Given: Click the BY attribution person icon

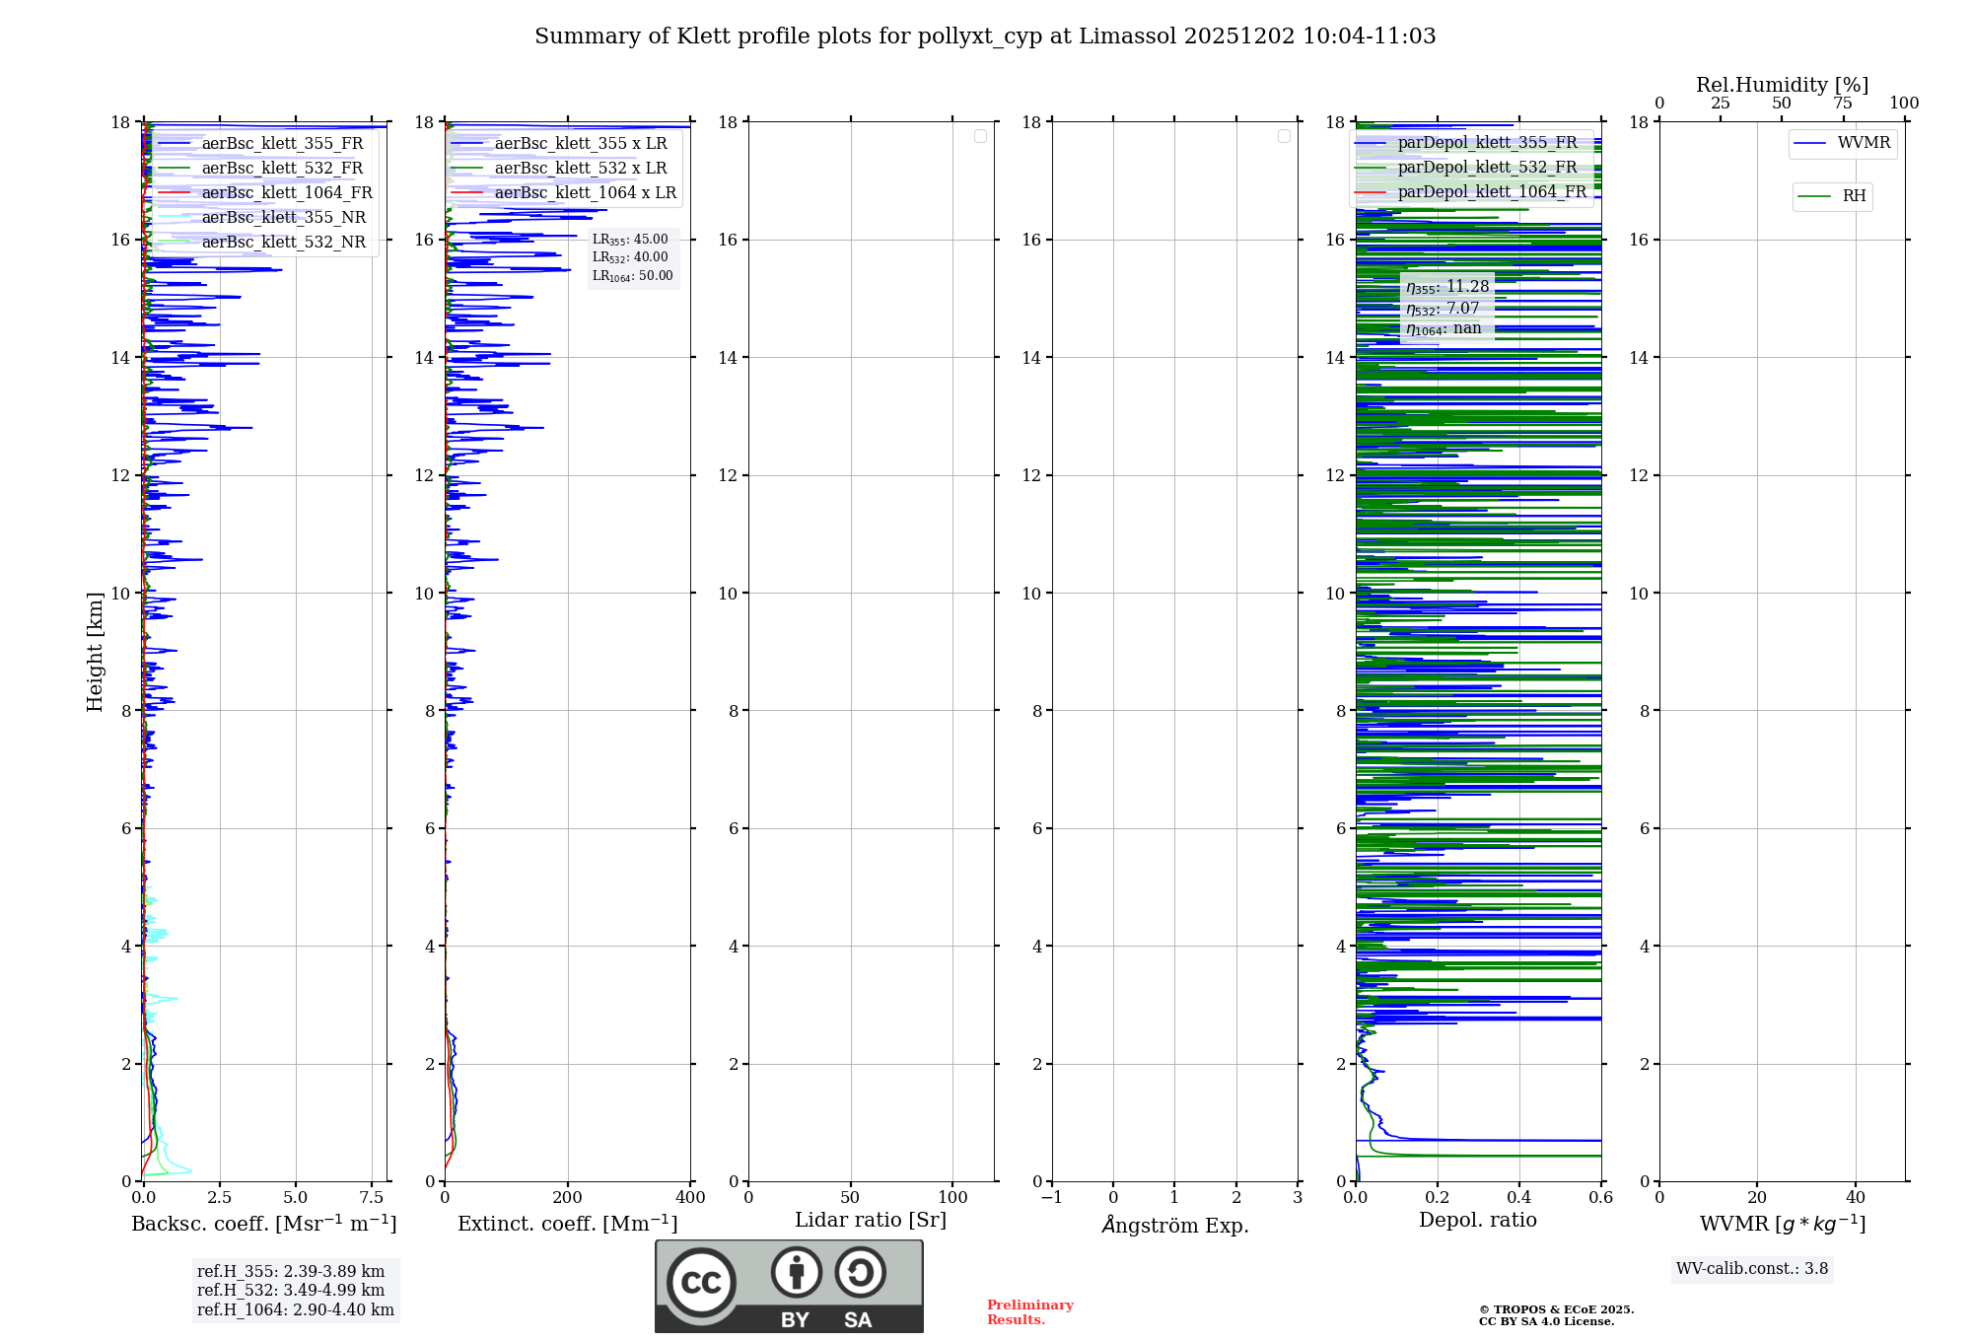Looking at the screenshot, I should coord(797,1272).
